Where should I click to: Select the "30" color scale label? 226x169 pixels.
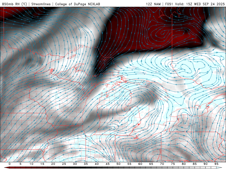point(75,164)
